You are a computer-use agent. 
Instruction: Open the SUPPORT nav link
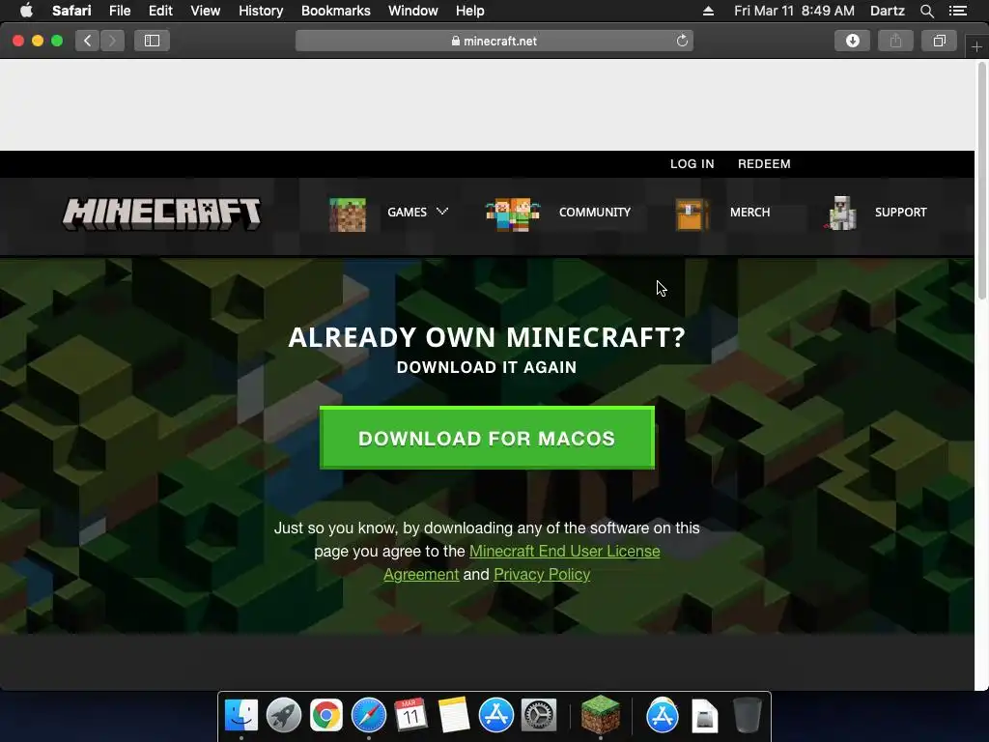click(901, 213)
